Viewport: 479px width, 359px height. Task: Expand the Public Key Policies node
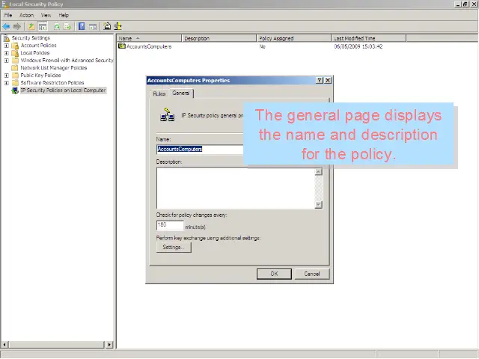coord(7,76)
